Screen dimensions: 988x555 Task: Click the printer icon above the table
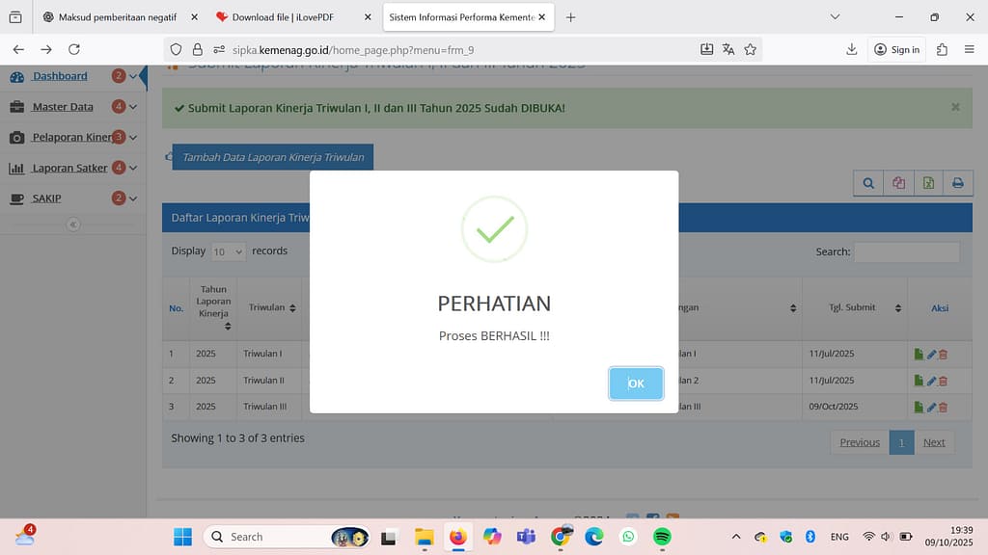pos(957,183)
